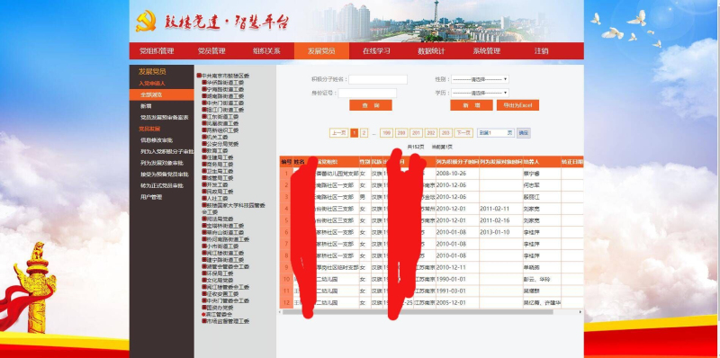Go to page 201 in pagination
The width and height of the screenshot is (720, 358).
[x=416, y=133]
